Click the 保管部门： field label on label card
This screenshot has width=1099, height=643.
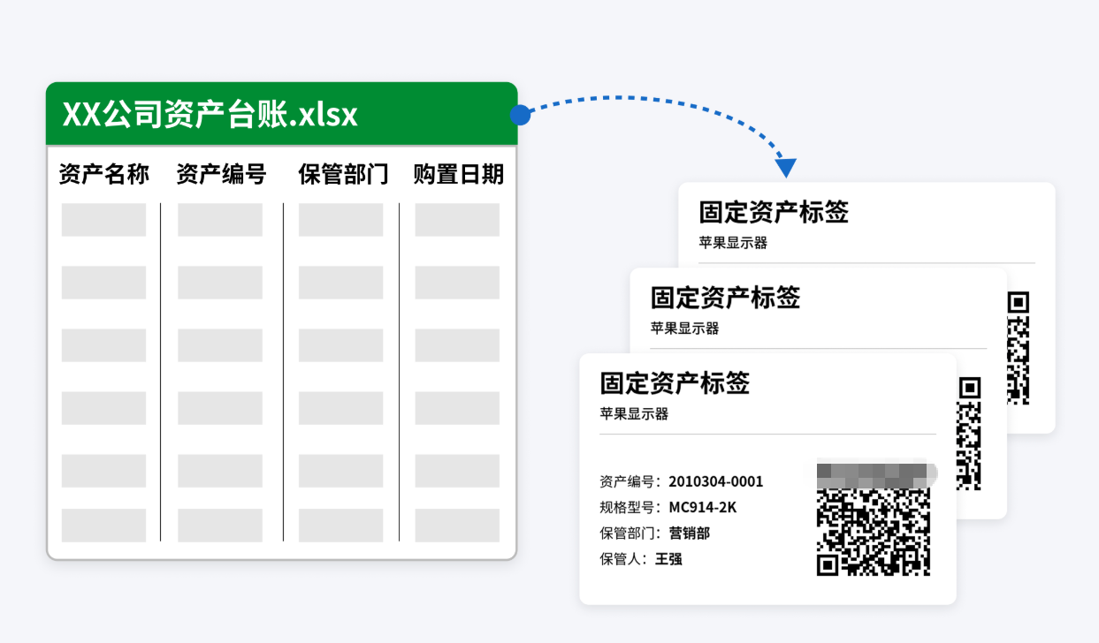pos(630,533)
